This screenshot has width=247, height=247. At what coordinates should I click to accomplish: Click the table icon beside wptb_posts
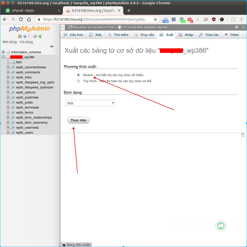pyautogui.click(x=13, y=102)
